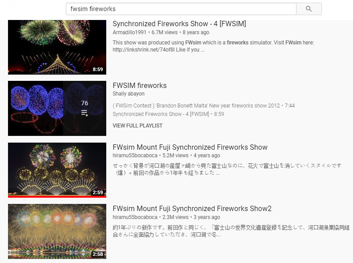Play the Mount Fuji 2:59 video thumbnail
Image resolution: width=353 pixels, height=263 pixels.
point(57,169)
